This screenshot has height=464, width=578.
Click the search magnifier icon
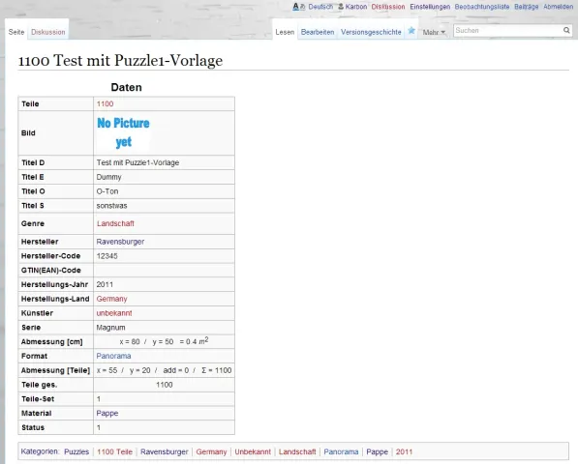566,30
